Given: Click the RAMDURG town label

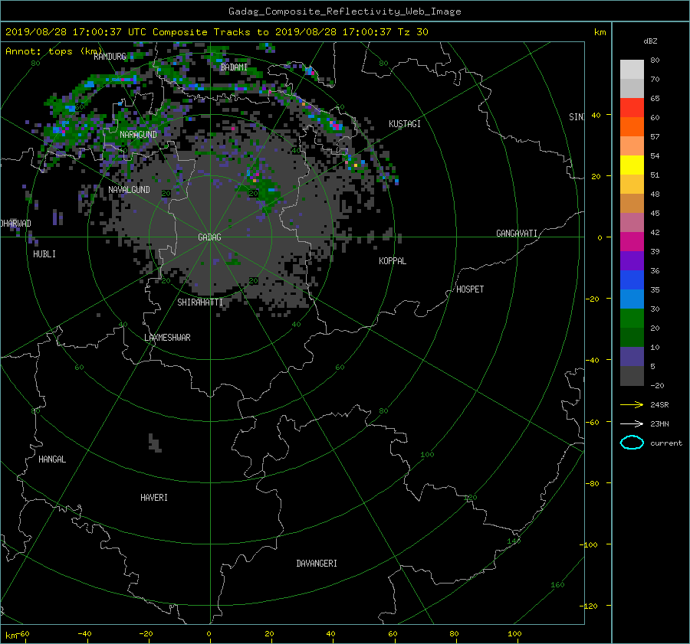Looking at the screenshot, I should coord(110,56).
